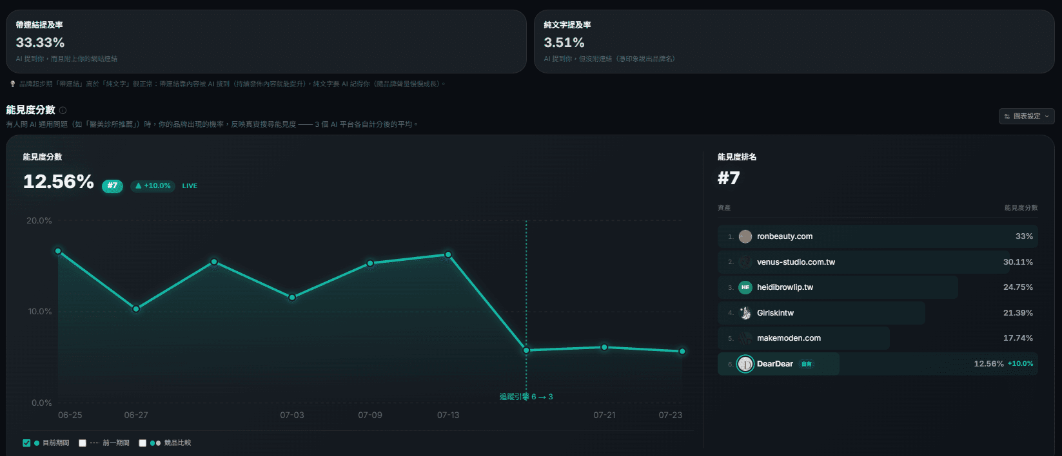Toggle the 目前期間 checkbox

(26, 443)
